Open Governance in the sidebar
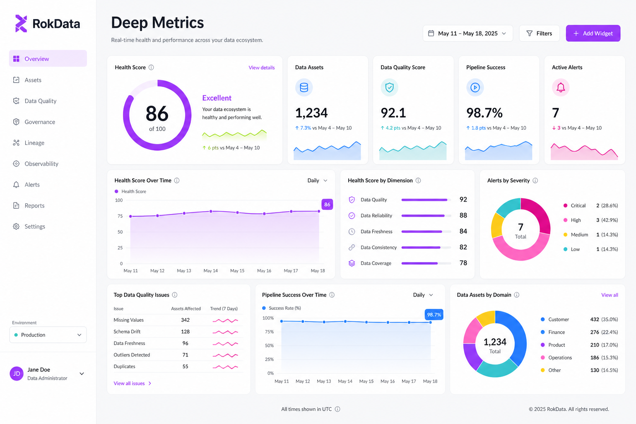The width and height of the screenshot is (636, 424). (48, 122)
